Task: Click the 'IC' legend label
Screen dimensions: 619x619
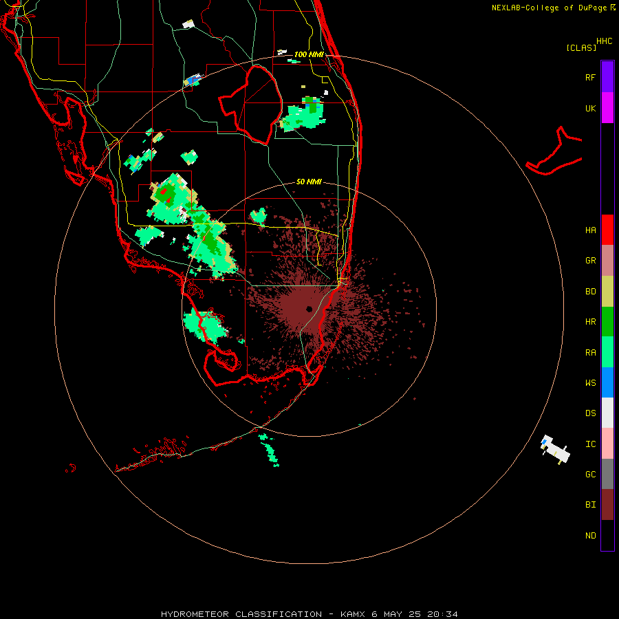Action: (590, 444)
